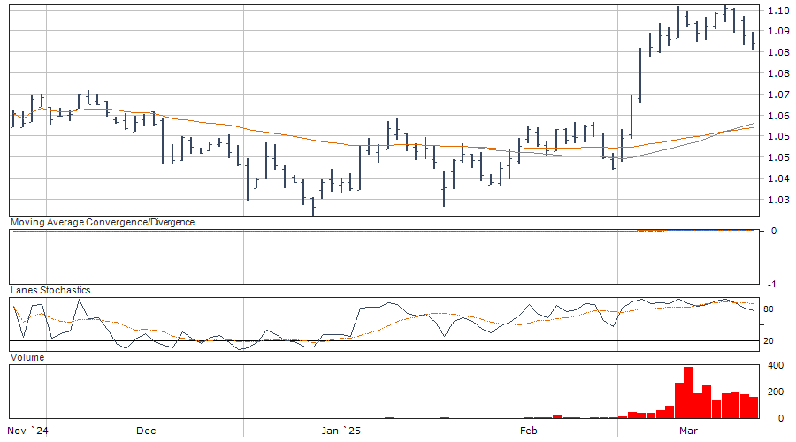Image resolution: width=796 pixels, height=442 pixels.
Task: Click the 1.04 price axis label
Action: (778, 179)
